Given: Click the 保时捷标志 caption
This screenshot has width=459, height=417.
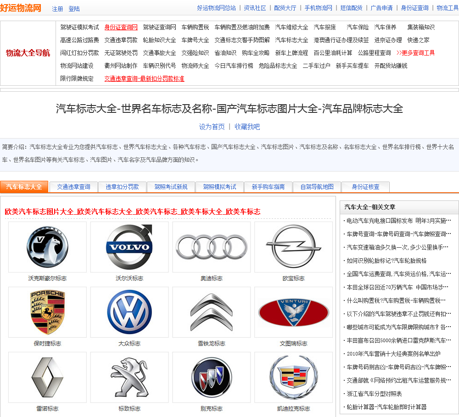Looking at the screenshot, I should (47, 344).
